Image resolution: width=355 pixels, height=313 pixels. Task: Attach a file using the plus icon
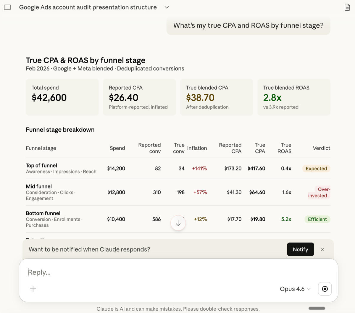coord(33,289)
